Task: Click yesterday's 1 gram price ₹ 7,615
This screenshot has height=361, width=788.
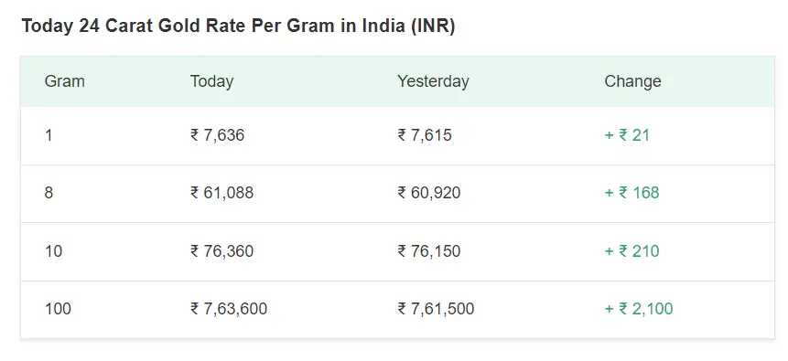Action: pyautogui.click(x=424, y=135)
